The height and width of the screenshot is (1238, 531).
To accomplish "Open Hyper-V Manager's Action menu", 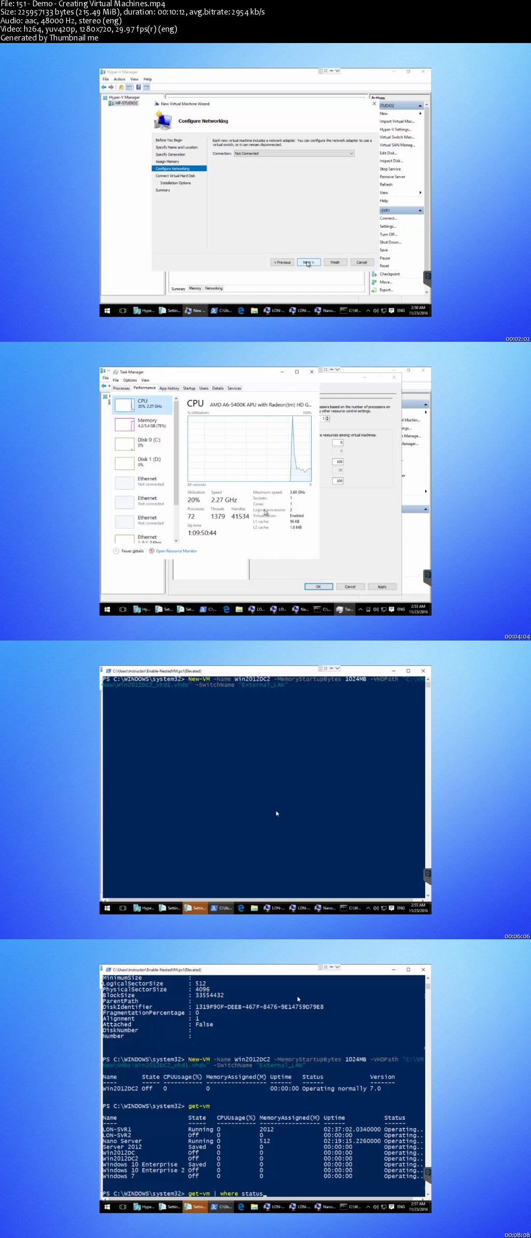I will [x=119, y=79].
